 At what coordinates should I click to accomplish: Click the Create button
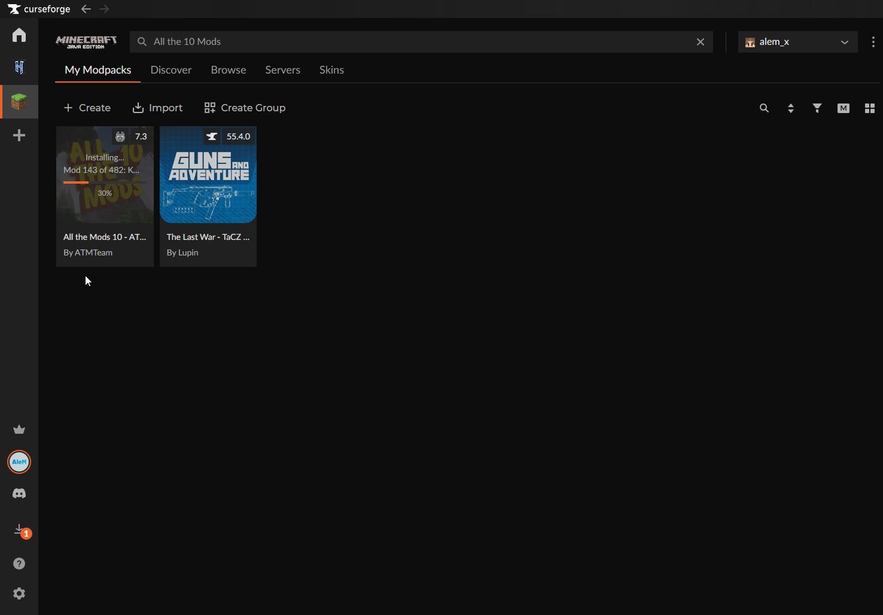tap(87, 108)
